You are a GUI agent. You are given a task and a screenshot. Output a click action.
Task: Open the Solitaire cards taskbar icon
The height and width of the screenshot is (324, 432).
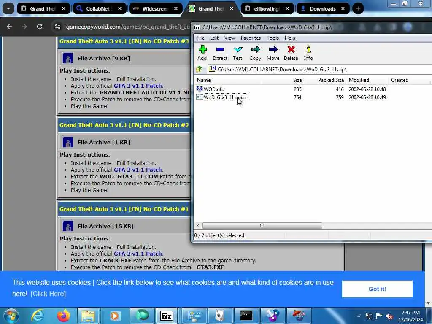pos(219,316)
